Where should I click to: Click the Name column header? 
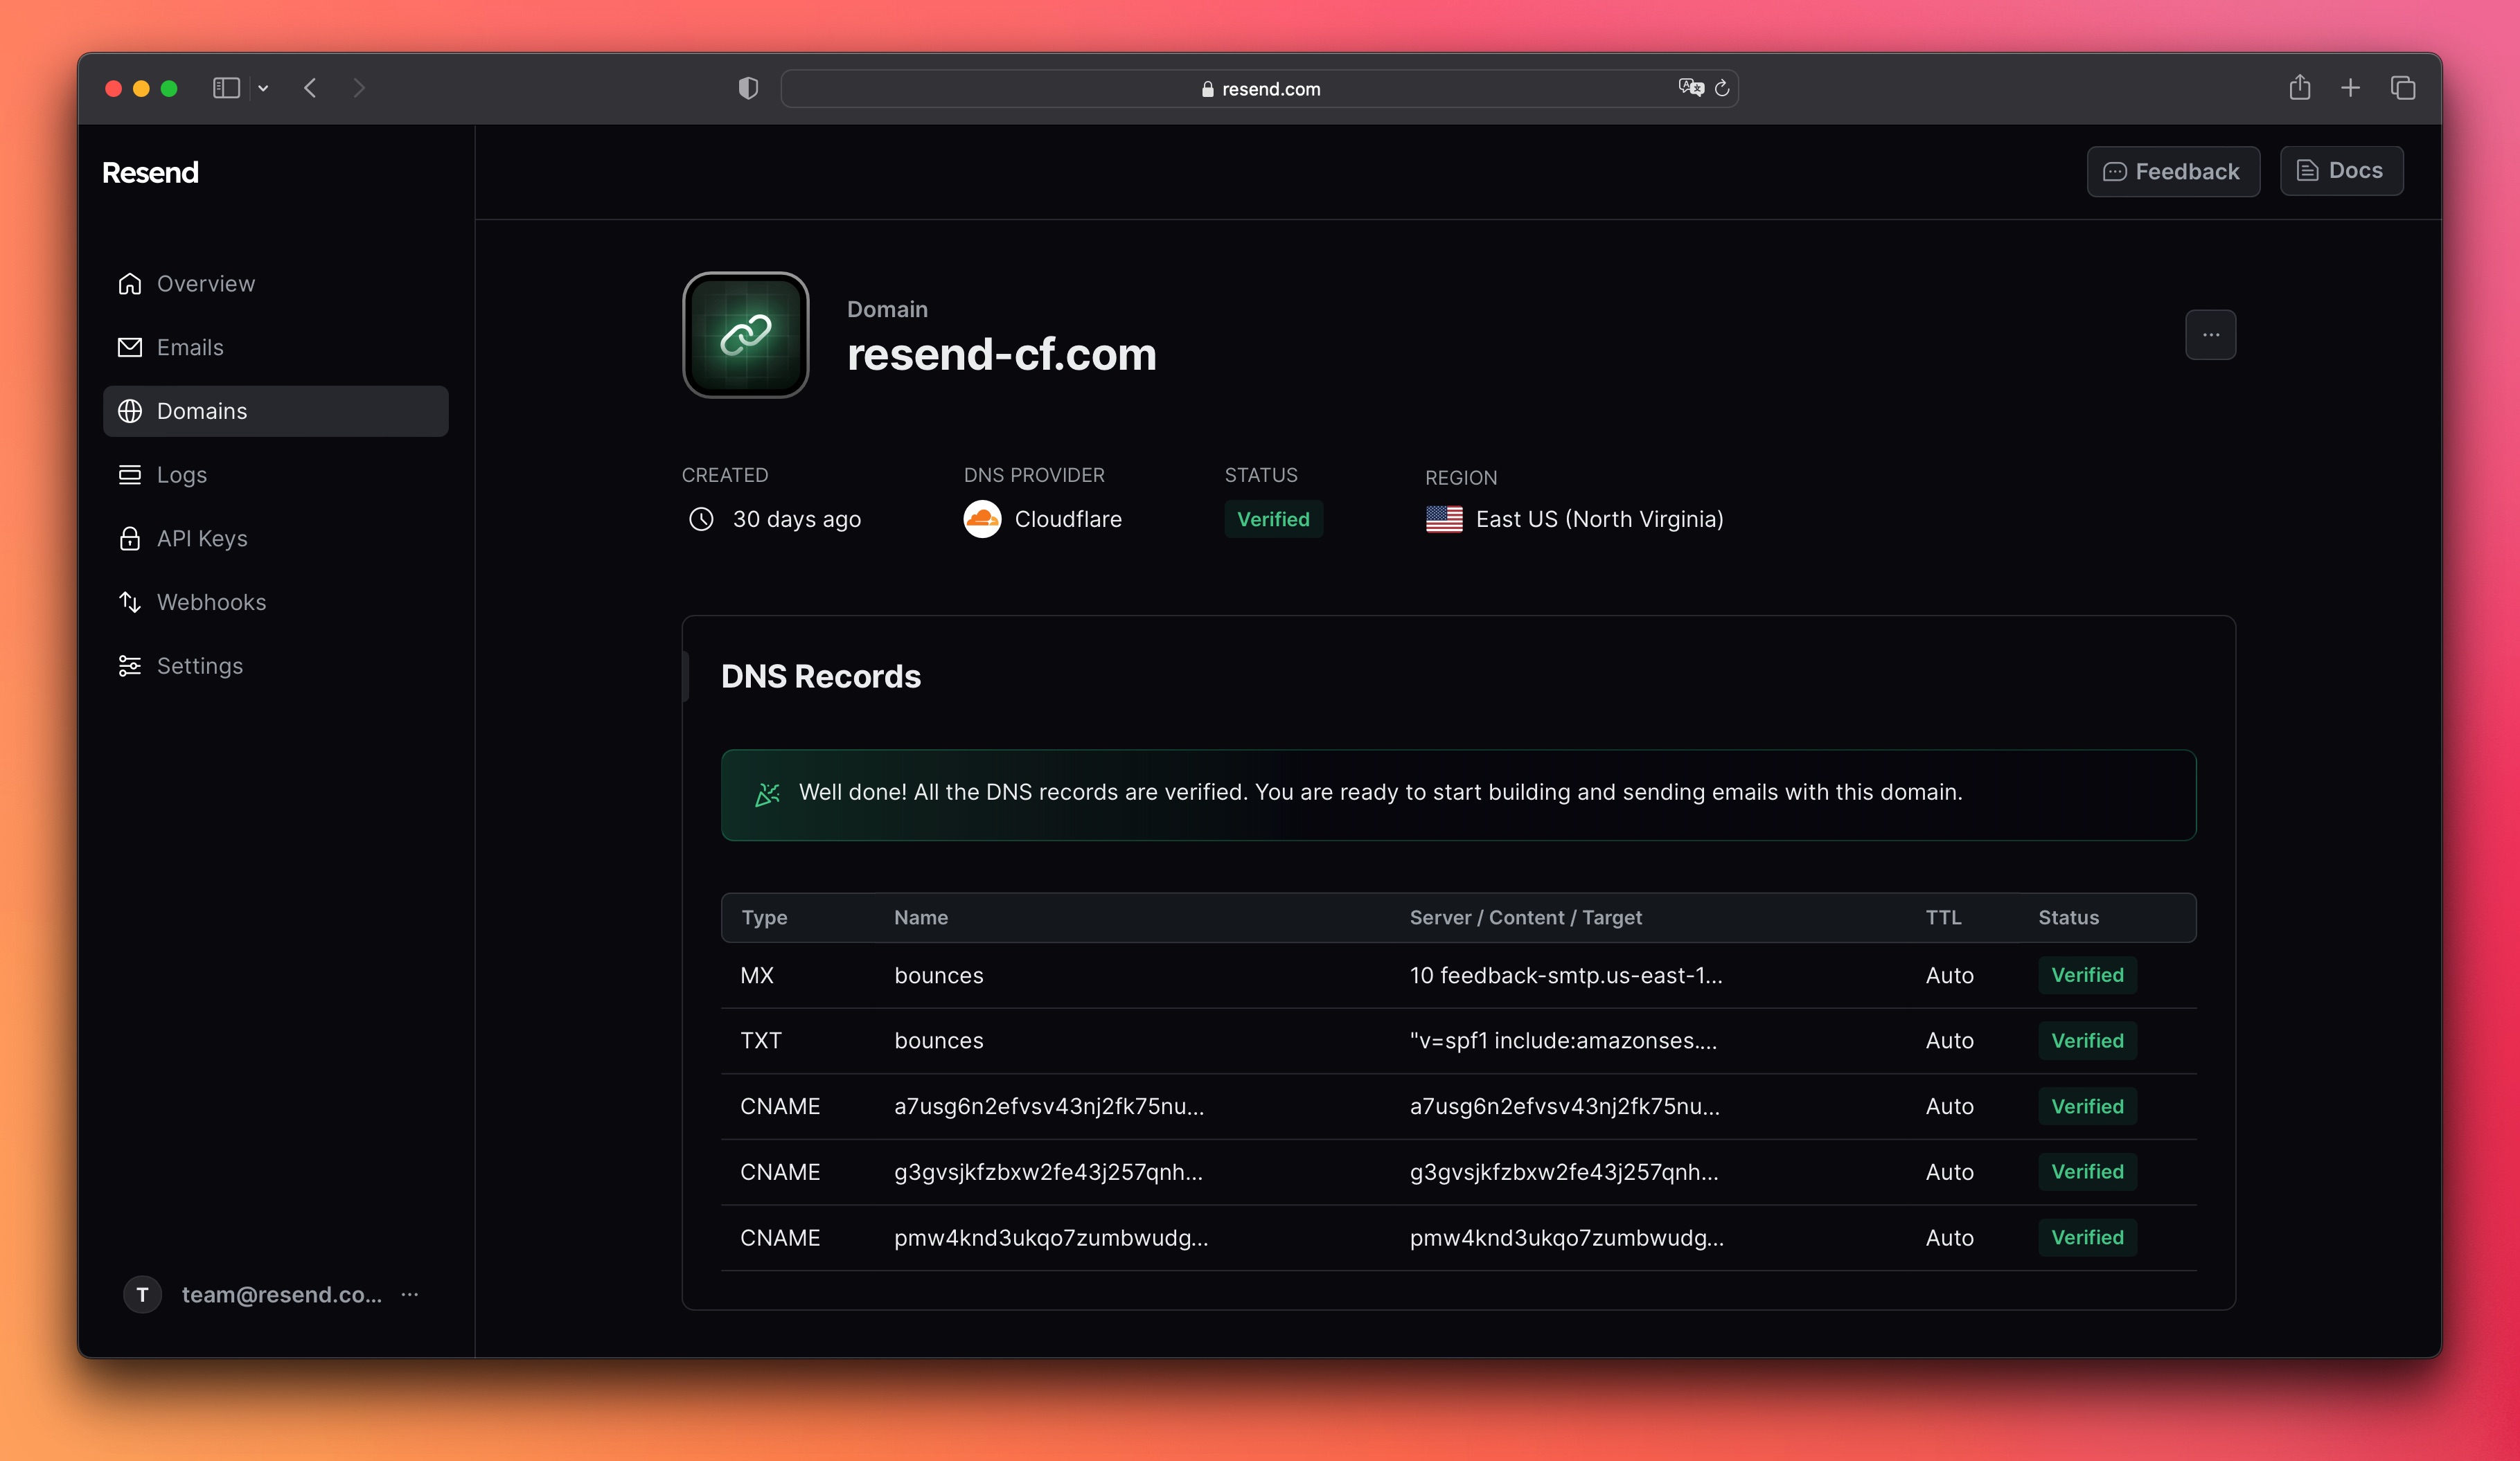pos(921,917)
